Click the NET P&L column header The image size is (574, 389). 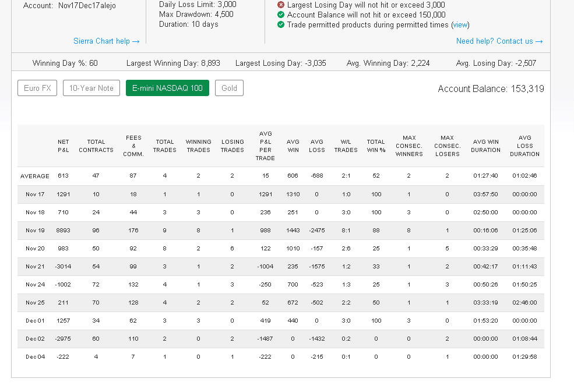(x=64, y=146)
